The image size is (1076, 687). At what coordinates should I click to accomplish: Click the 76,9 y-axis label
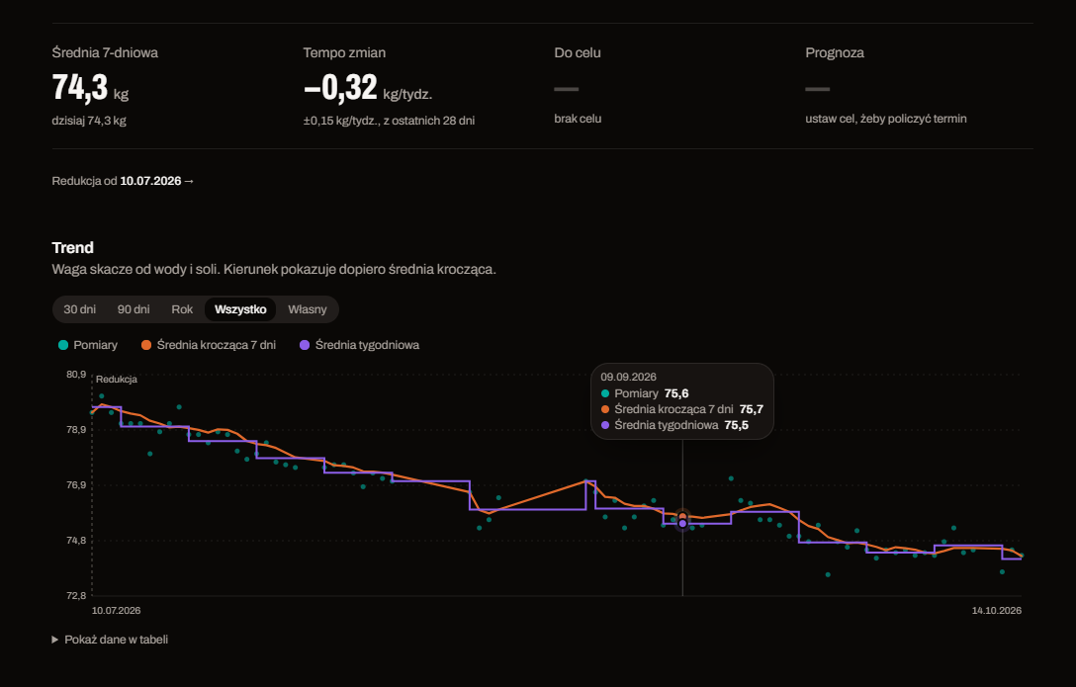[76, 484]
